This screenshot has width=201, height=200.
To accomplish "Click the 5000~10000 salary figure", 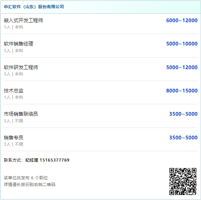I will 182,44.
